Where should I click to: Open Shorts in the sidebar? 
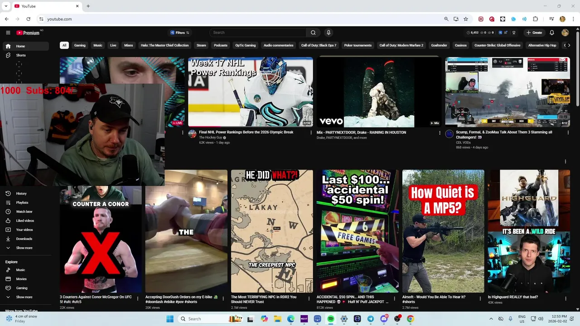(x=26, y=55)
